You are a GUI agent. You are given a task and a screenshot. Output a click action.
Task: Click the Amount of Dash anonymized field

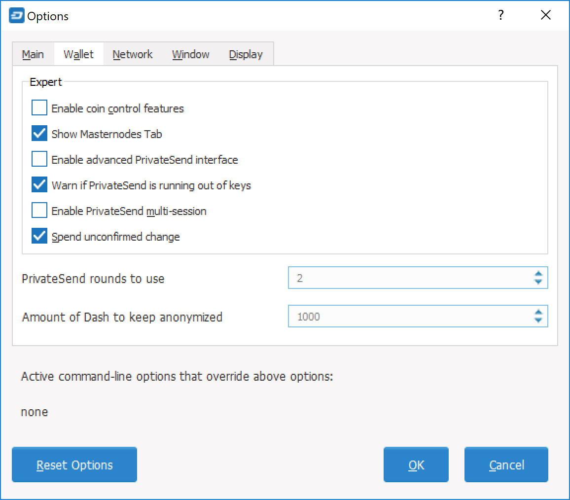click(x=418, y=317)
